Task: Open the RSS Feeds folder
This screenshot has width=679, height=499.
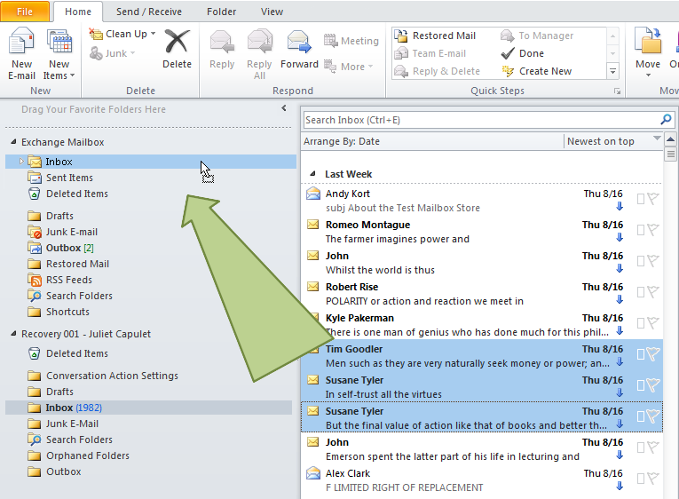Action: (69, 280)
